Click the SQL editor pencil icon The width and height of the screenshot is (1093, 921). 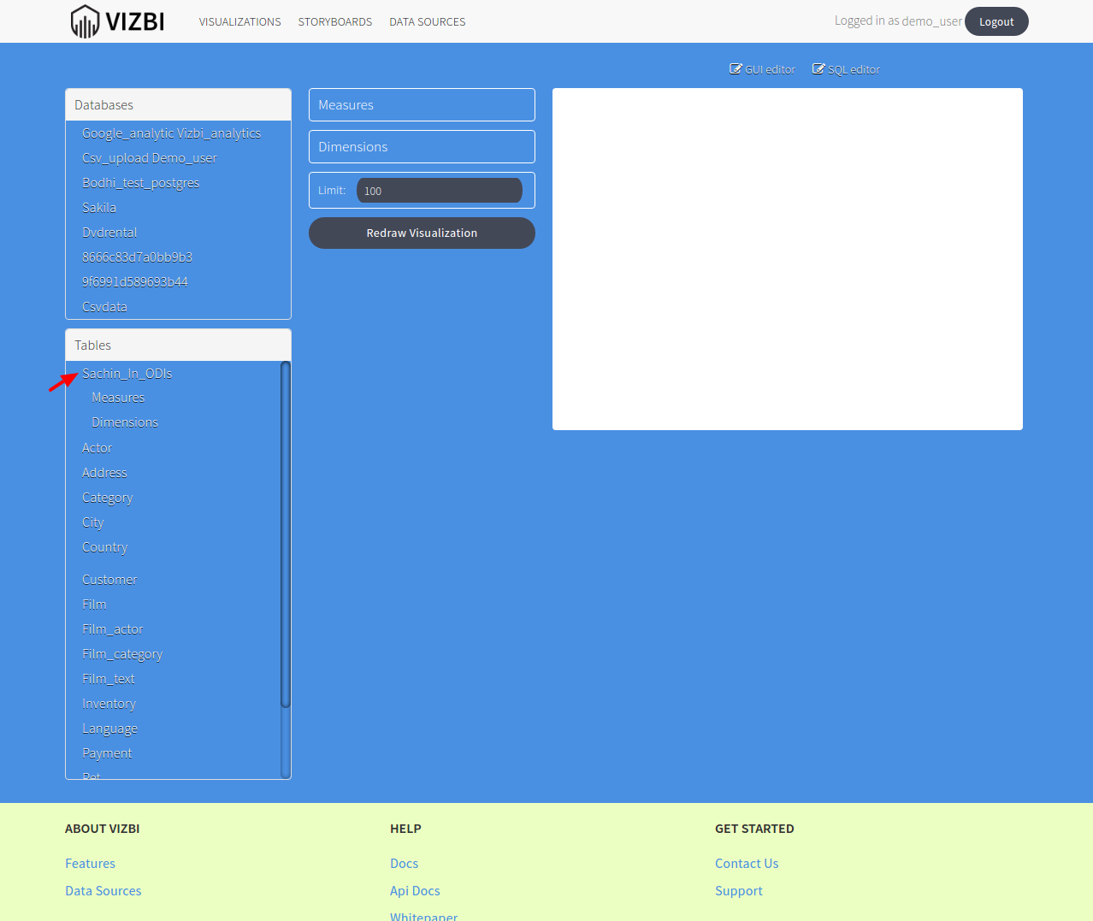[x=819, y=68]
